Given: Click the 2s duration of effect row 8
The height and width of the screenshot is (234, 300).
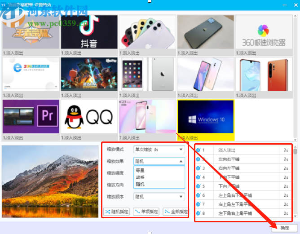Looking at the screenshot, I should 286,213.
